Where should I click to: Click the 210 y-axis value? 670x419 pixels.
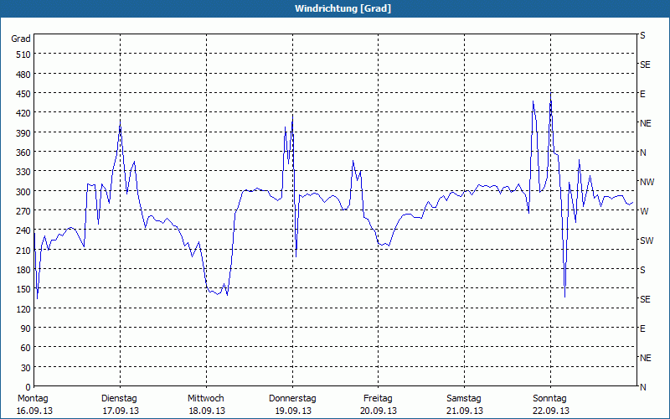point(23,251)
